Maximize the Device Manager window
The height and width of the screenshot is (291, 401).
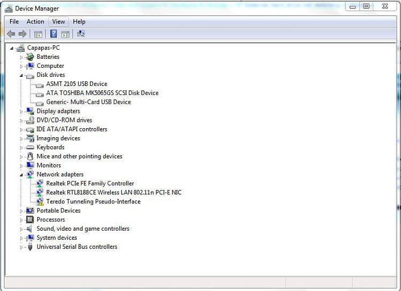tap(366, 6)
